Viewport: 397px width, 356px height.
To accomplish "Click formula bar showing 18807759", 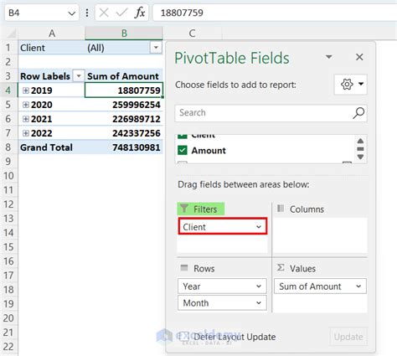I will [x=275, y=13].
